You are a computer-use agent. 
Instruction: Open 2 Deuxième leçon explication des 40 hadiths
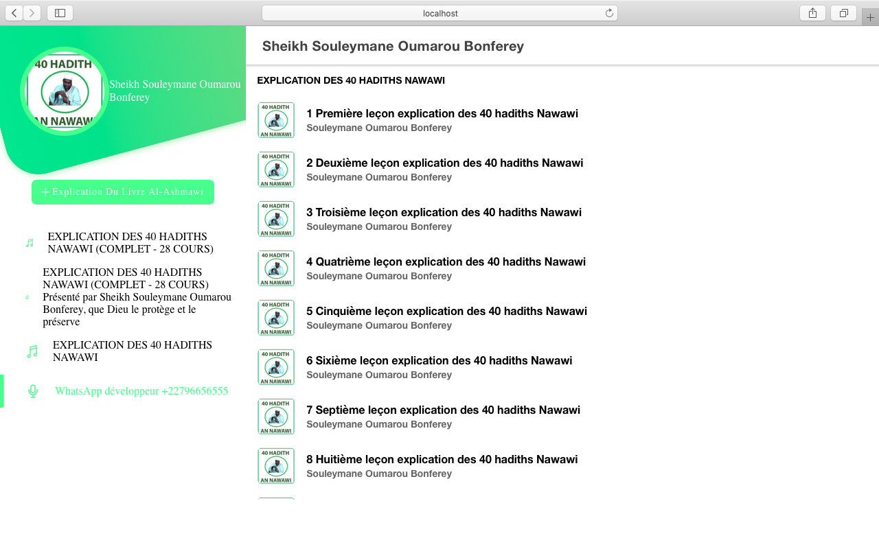[x=445, y=163]
